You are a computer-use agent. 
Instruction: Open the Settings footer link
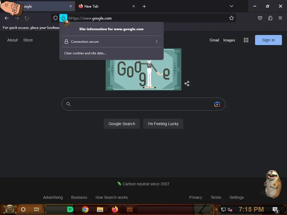click(x=237, y=197)
